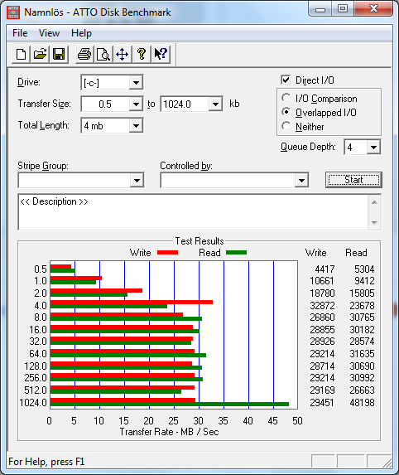Expand the Stripe Group dropdown
The image size is (399, 475).
[137, 181]
